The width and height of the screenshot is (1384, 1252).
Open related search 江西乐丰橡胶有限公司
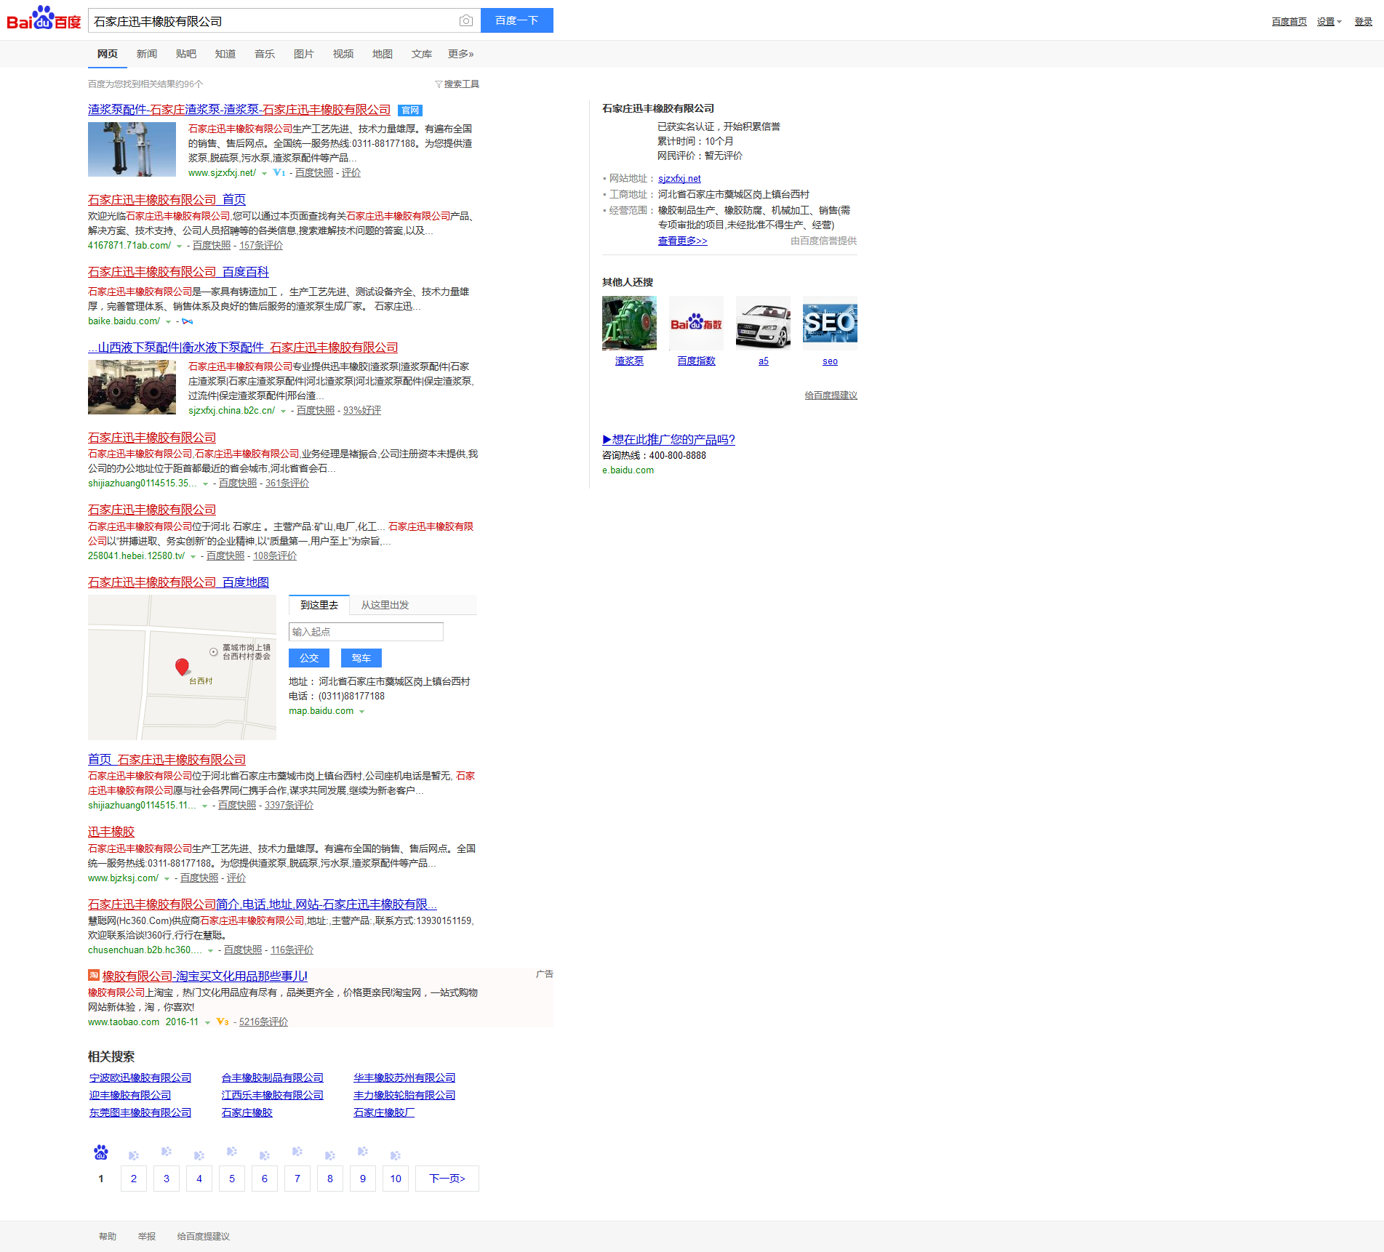click(x=272, y=1095)
